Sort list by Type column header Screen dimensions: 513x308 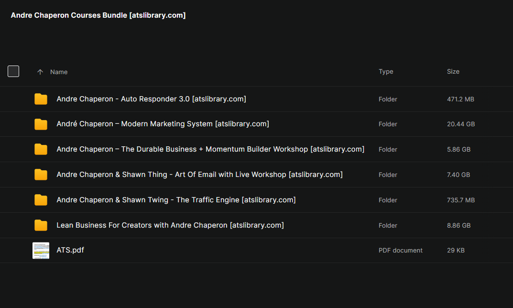[x=386, y=71]
